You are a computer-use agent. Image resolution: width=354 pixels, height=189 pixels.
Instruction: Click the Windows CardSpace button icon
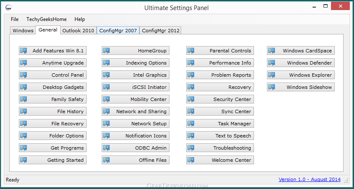click(x=272, y=51)
